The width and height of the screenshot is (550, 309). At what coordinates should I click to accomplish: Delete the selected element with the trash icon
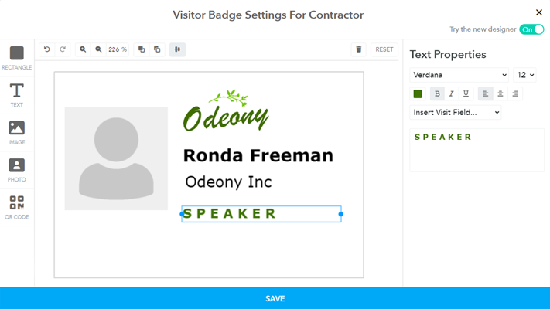tap(358, 49)
